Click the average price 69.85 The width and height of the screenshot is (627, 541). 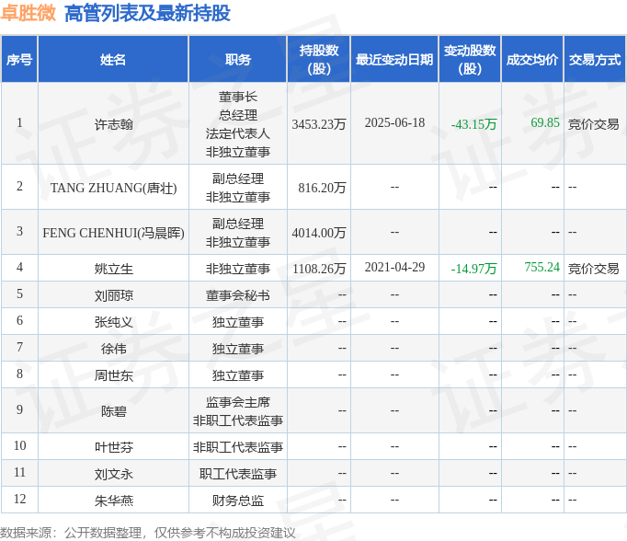coord(545,122)
